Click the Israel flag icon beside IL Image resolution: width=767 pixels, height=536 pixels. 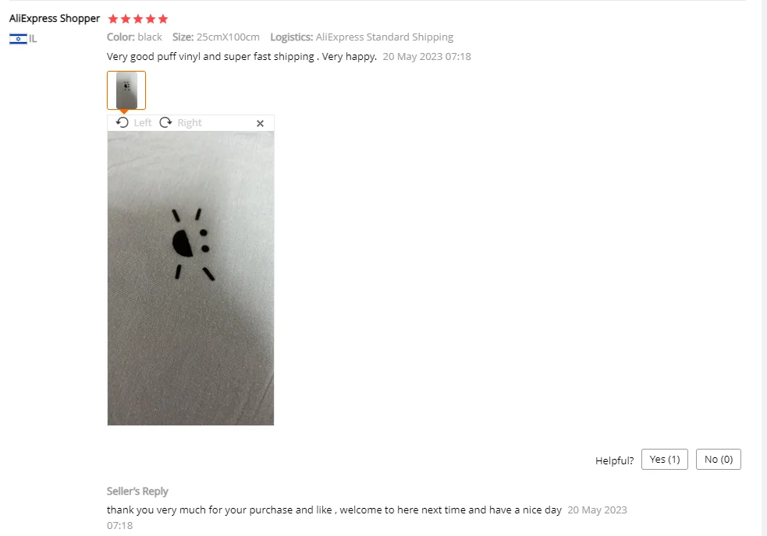click(18, 39)
